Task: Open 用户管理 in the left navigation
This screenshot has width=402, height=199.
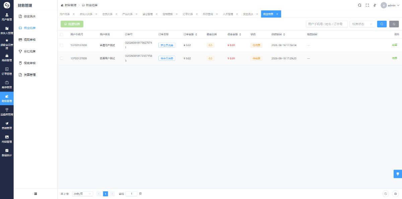Action: point(7,17)
